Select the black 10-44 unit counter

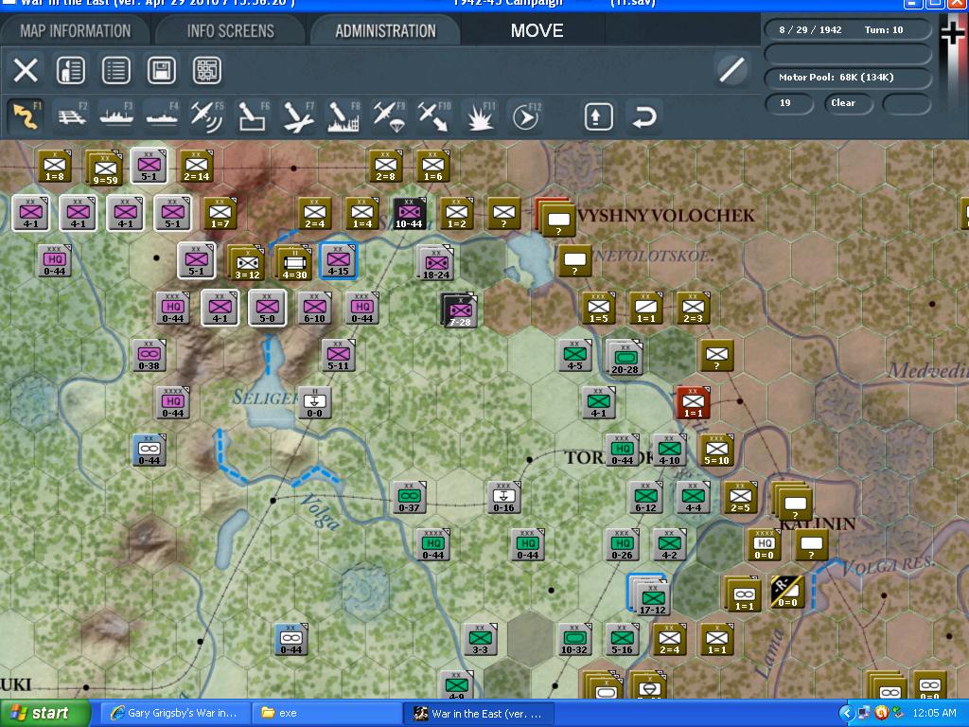409,213
